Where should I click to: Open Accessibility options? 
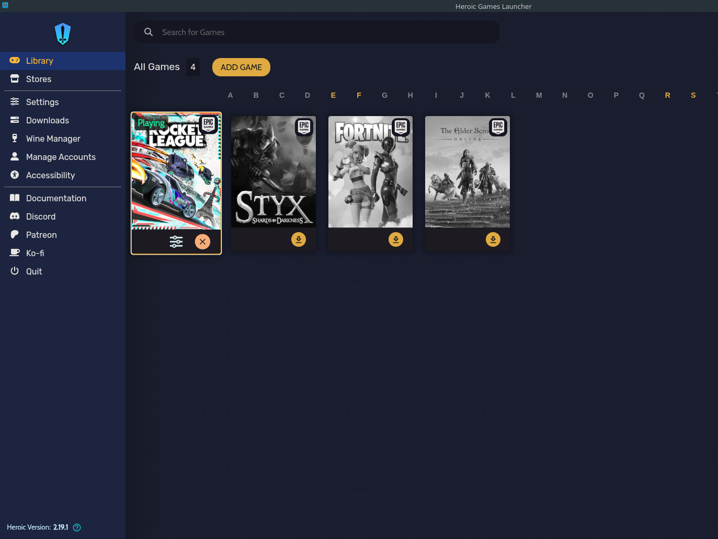tap(63, 175)
